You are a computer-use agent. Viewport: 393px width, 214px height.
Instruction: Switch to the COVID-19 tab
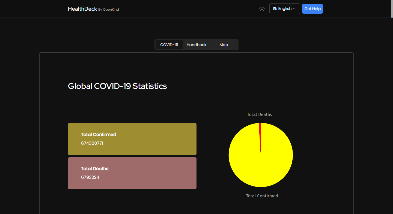pyautogui.click(x=169, y=45)
